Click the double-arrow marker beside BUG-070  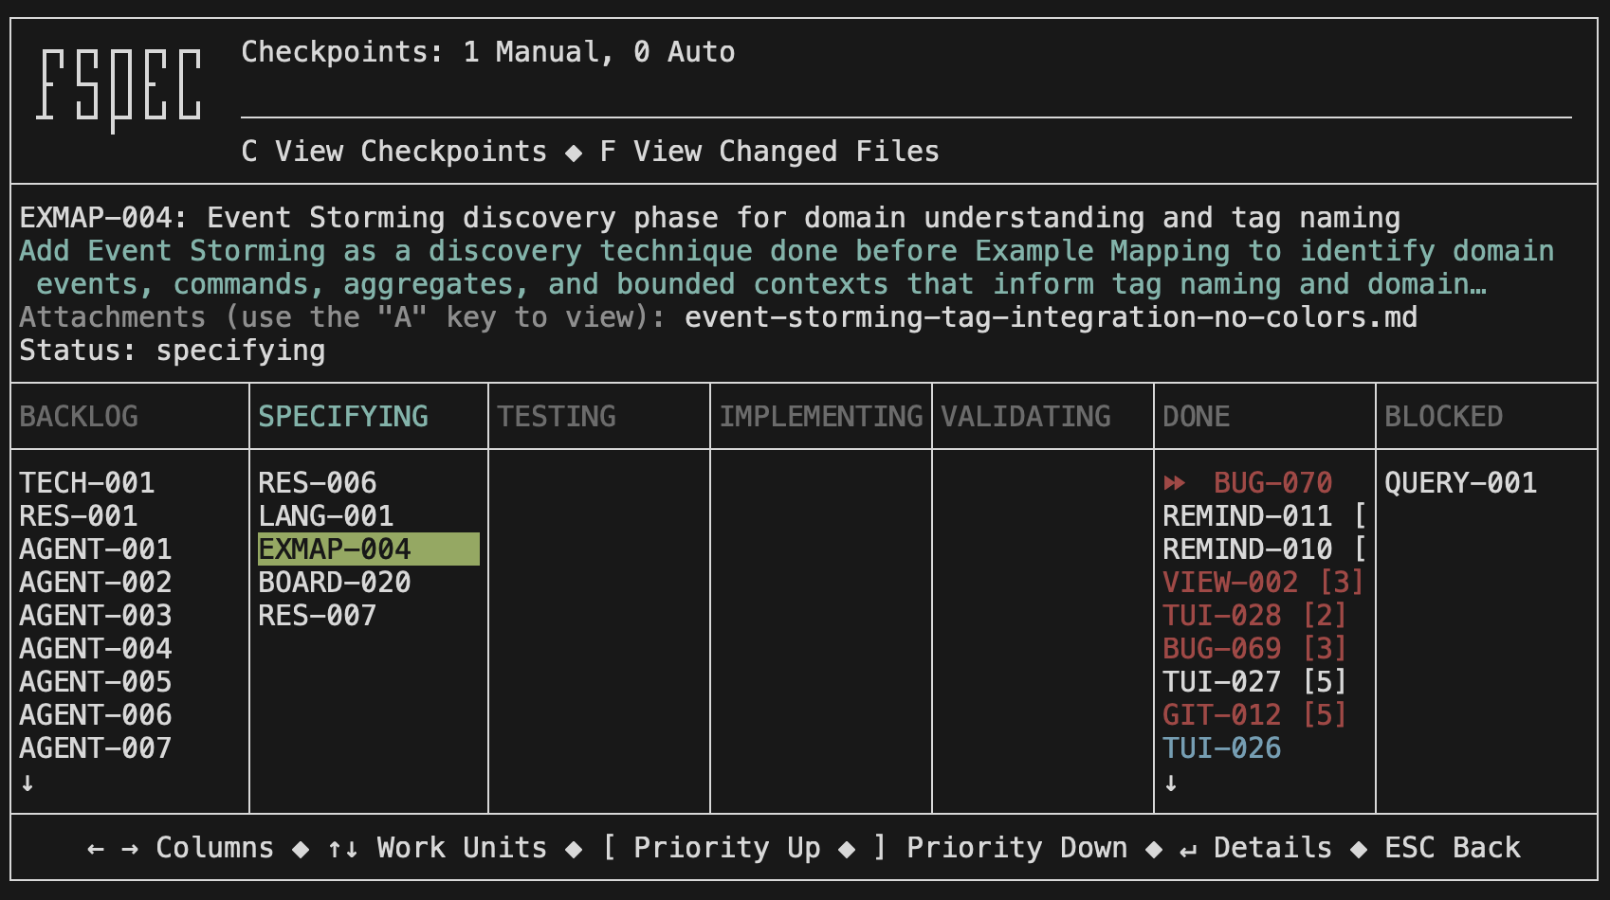[x=1174, y=483]
